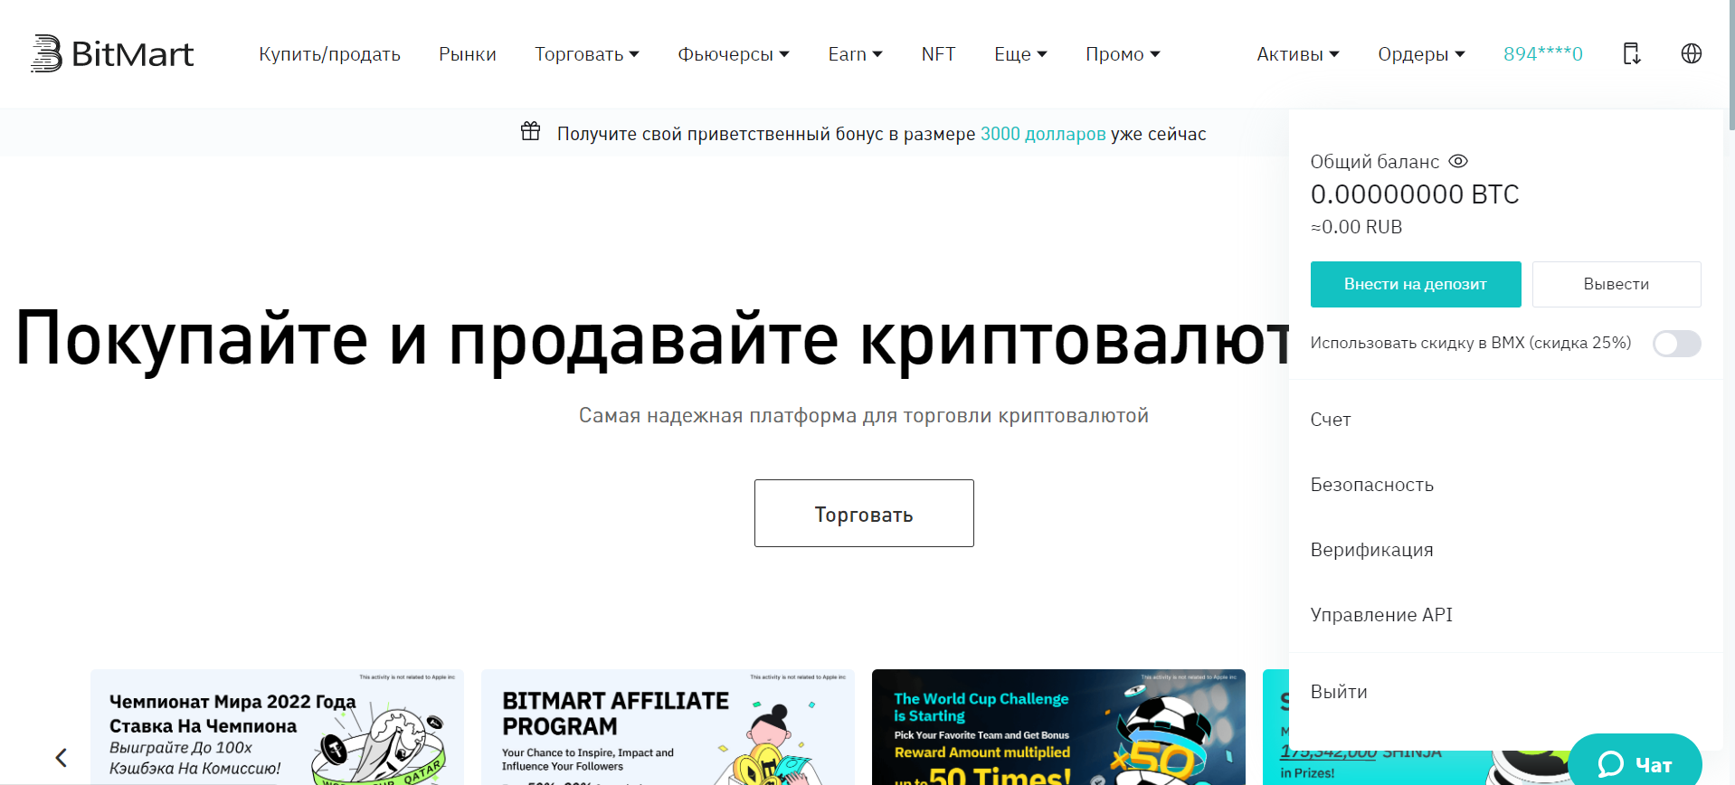Expand the Промо dropdown
The width and height of the screenshot is (1735, 785).
(1123, 54)
